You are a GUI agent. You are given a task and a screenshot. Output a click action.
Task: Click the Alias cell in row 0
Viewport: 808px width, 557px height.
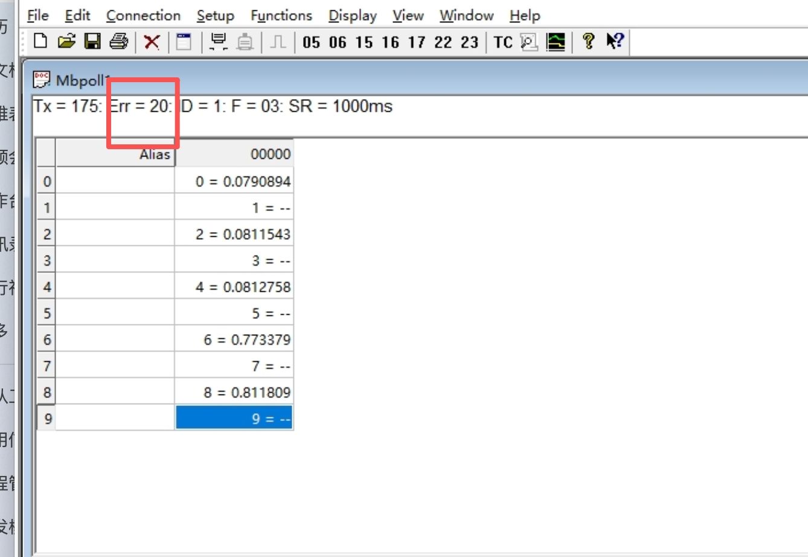(115, 181)
